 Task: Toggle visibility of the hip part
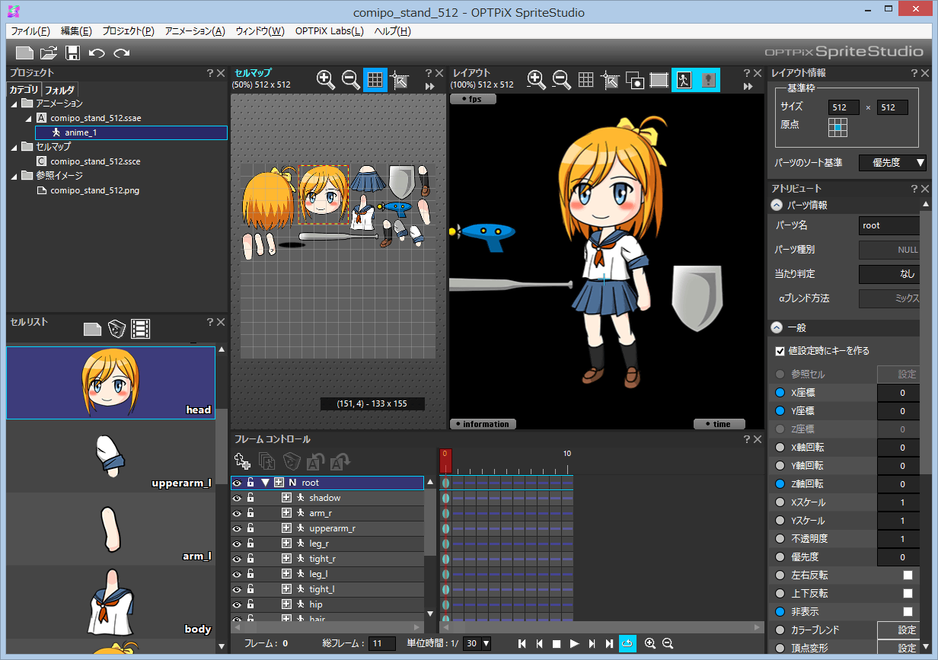click(237, 604)
